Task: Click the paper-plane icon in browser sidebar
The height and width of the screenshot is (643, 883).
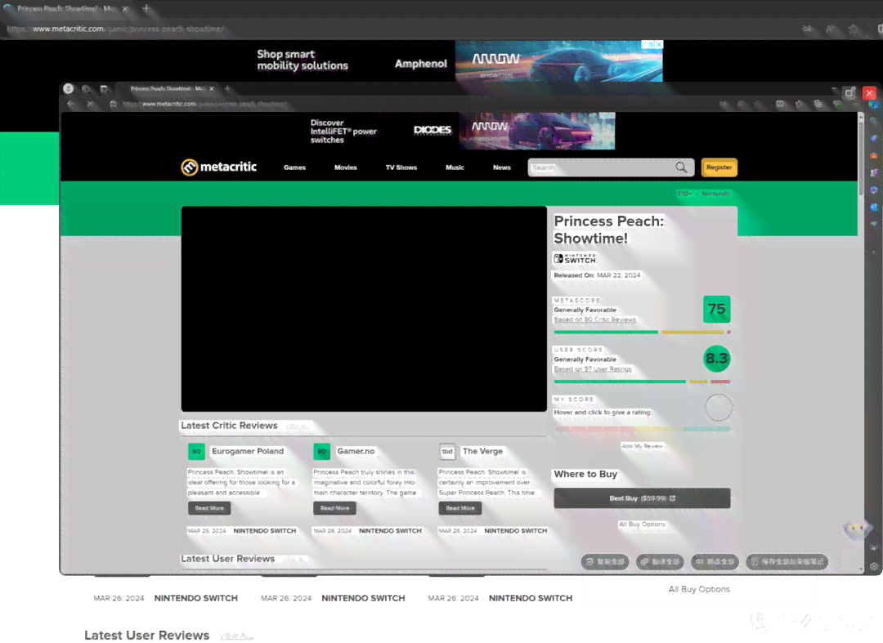Action: (x=873, y=224)
